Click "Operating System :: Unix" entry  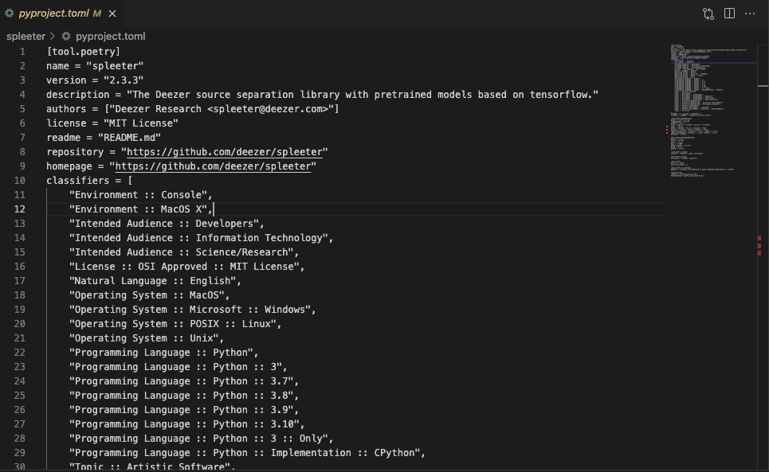(146, 337)
